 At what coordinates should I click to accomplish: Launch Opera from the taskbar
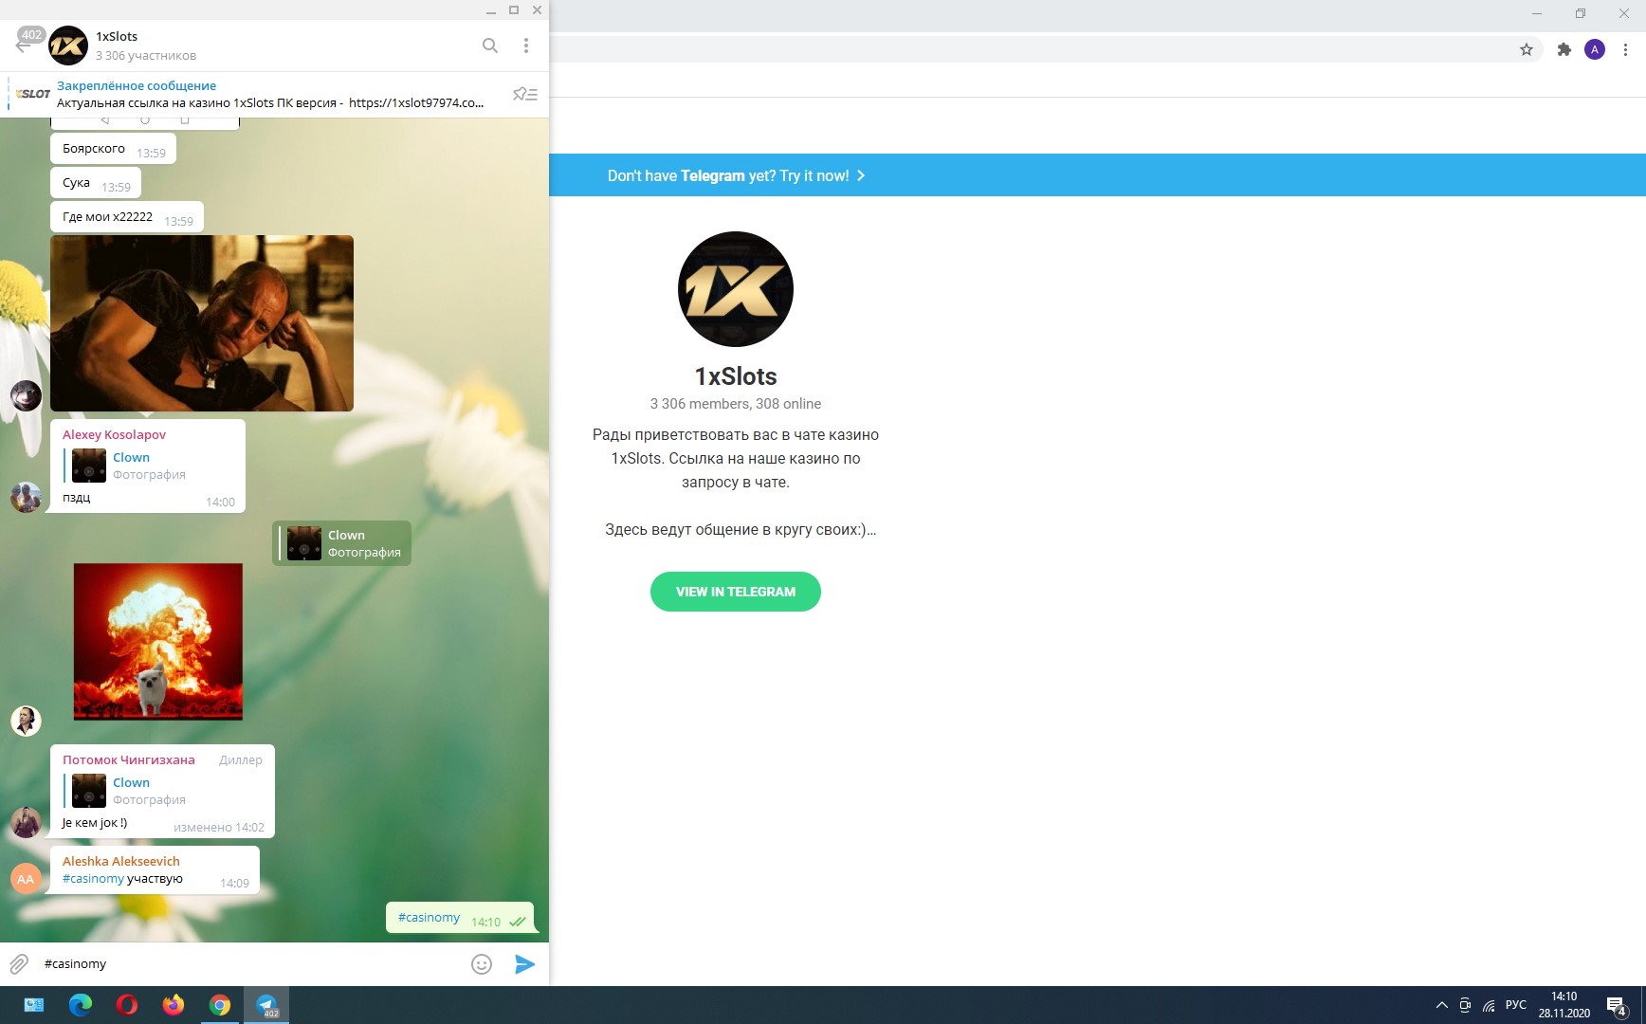pyautogui.click(x=127, y=1005)
